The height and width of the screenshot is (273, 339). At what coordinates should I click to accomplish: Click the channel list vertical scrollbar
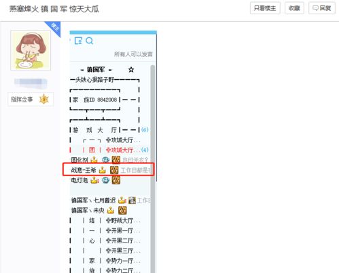coord(153,169)
